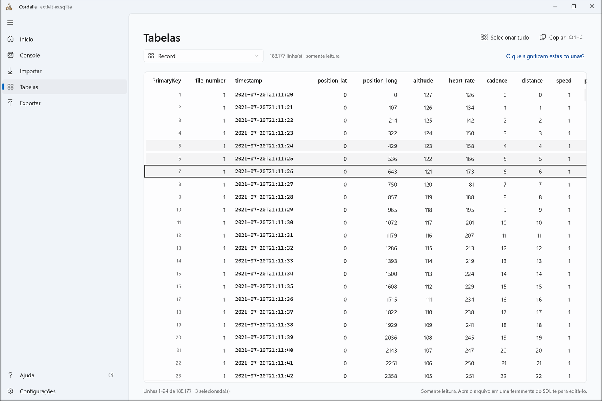Select row with PrimaryKey 7
This screenshot has width=602, height=401.
(365, 171)
